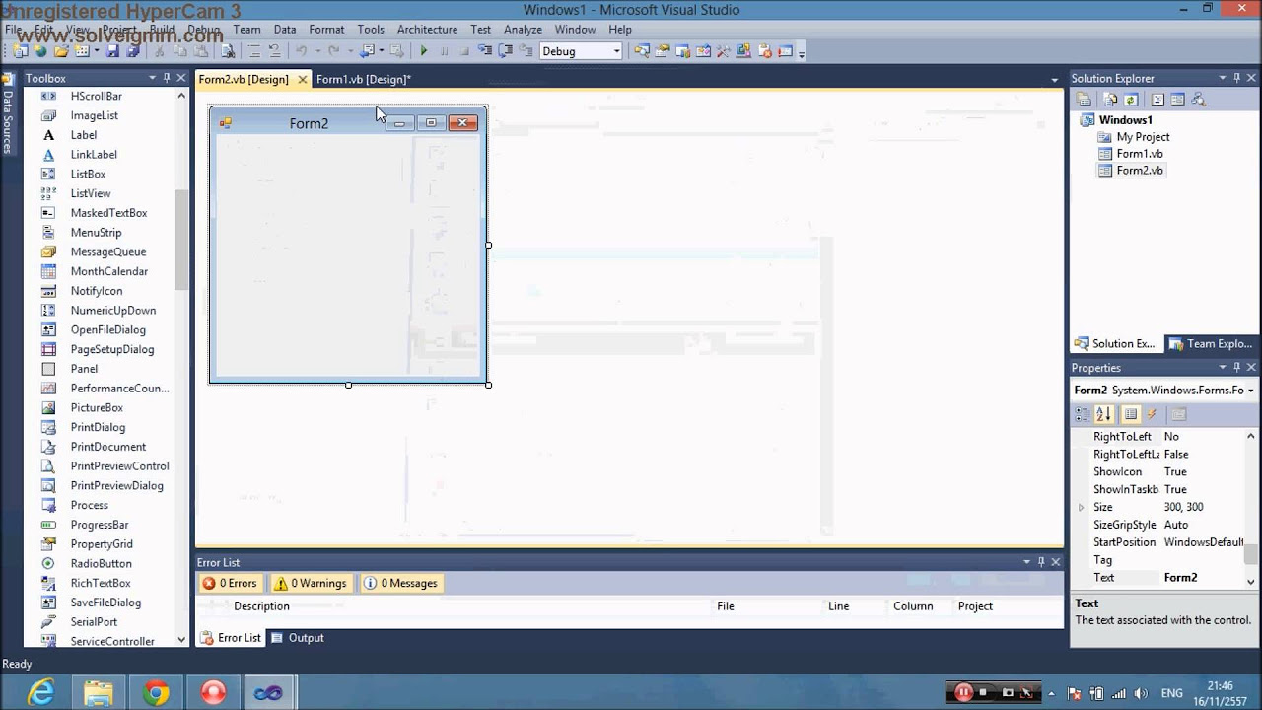Click the Undo toolbar icon

coord(301,51)
